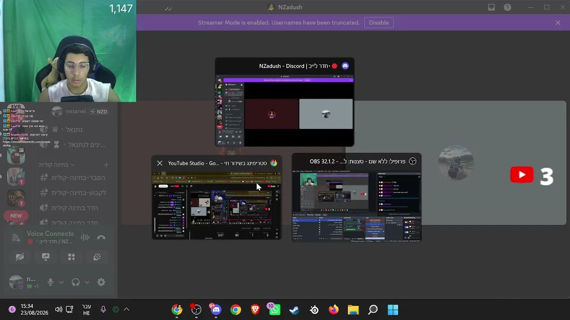Open the notification badge showing 6
Screen dimensions: 570x320
coord(12,309)
